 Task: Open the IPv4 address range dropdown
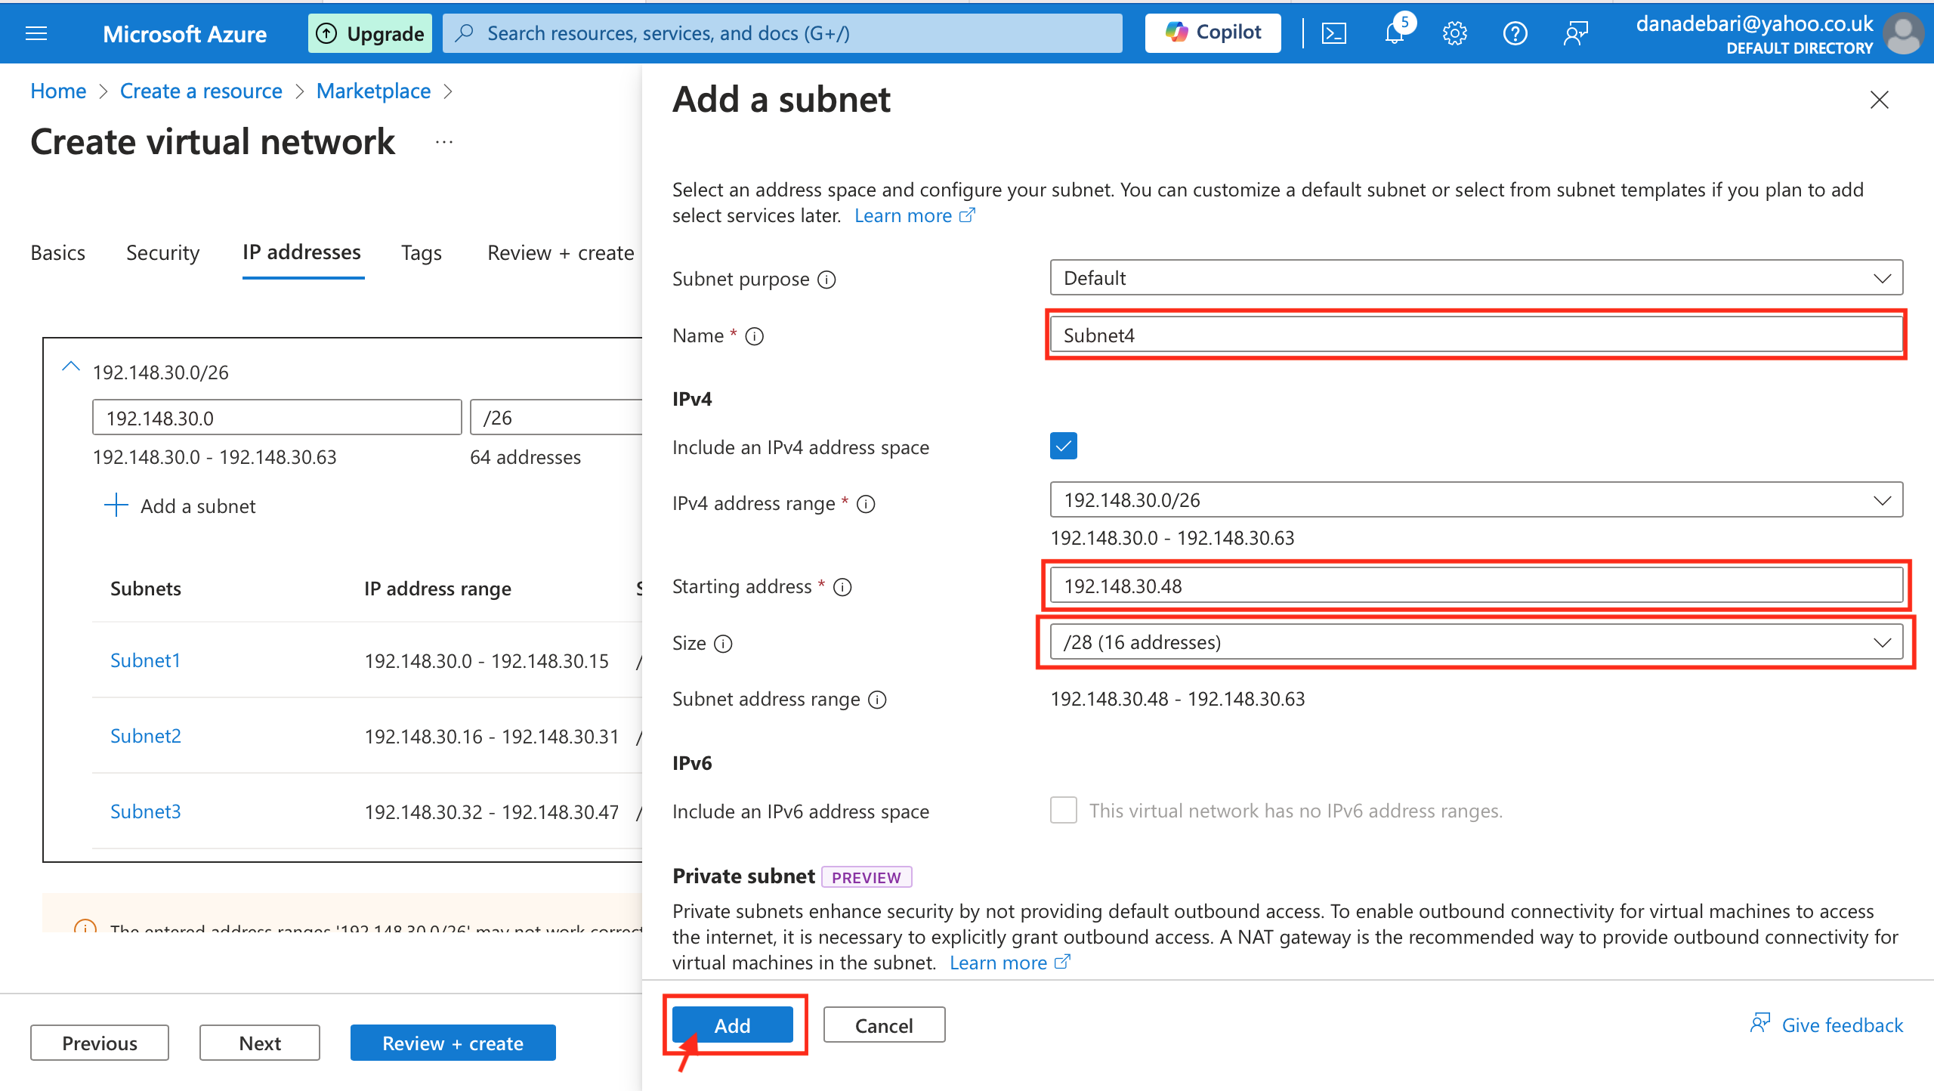[1475, 500]
